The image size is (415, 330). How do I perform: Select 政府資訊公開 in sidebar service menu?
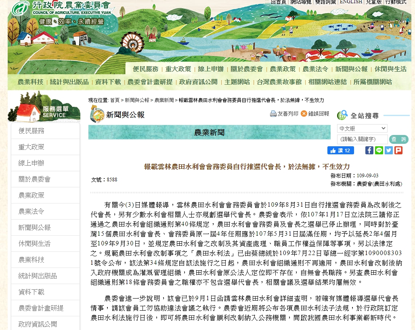[45, 324]
